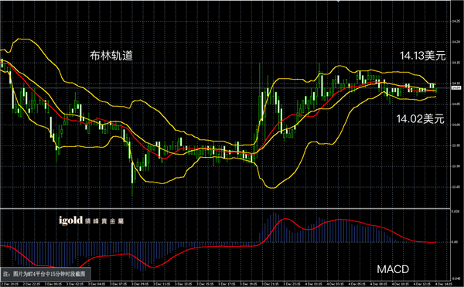Click the 4 Dec 10:15 time label
Viewport: 464px width, 287px height.
[401, 285]
